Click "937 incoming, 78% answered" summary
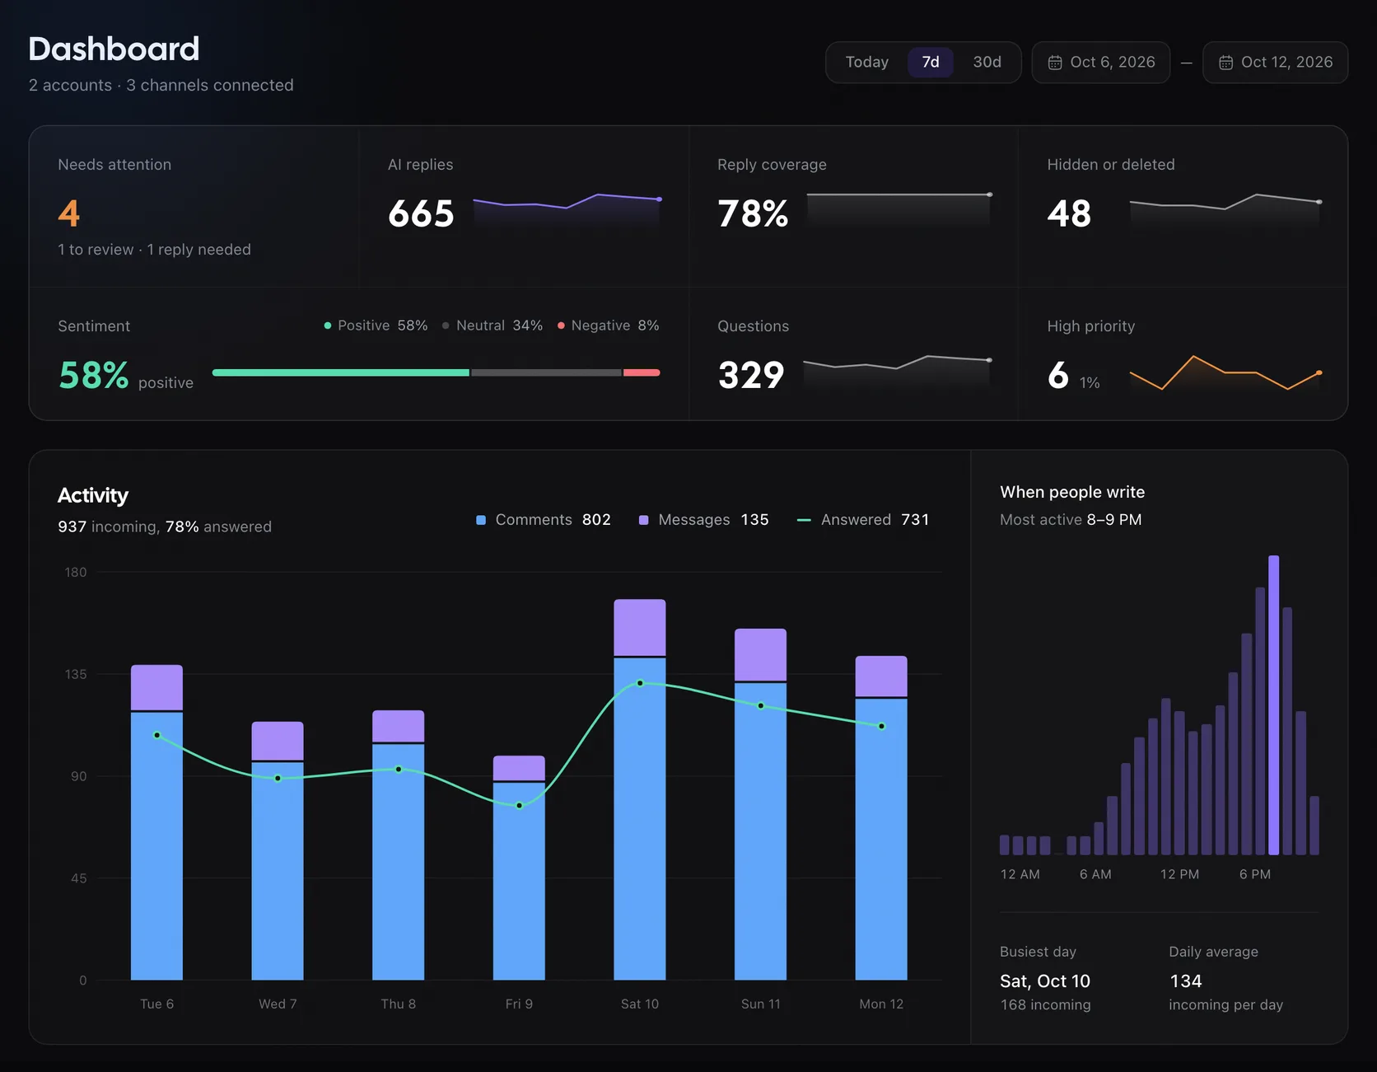The height and width of the screenshot is (1072, 1377). pyautogui.click(x=165, y=527)
